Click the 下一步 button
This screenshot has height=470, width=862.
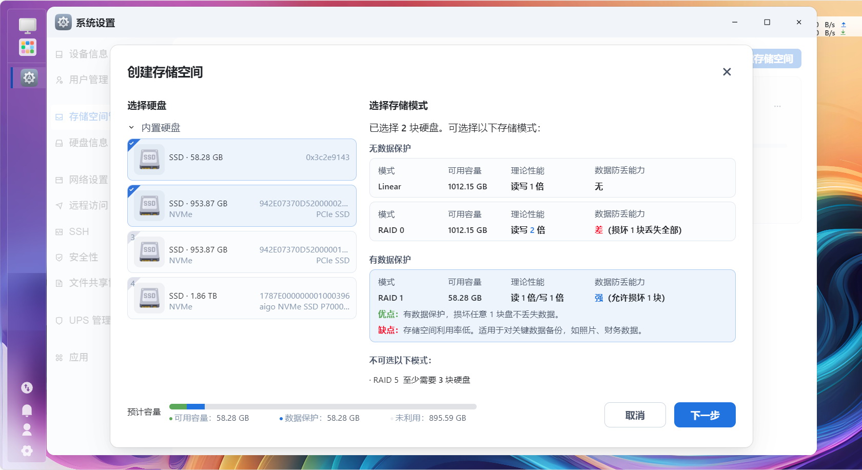tap(704, 415)
